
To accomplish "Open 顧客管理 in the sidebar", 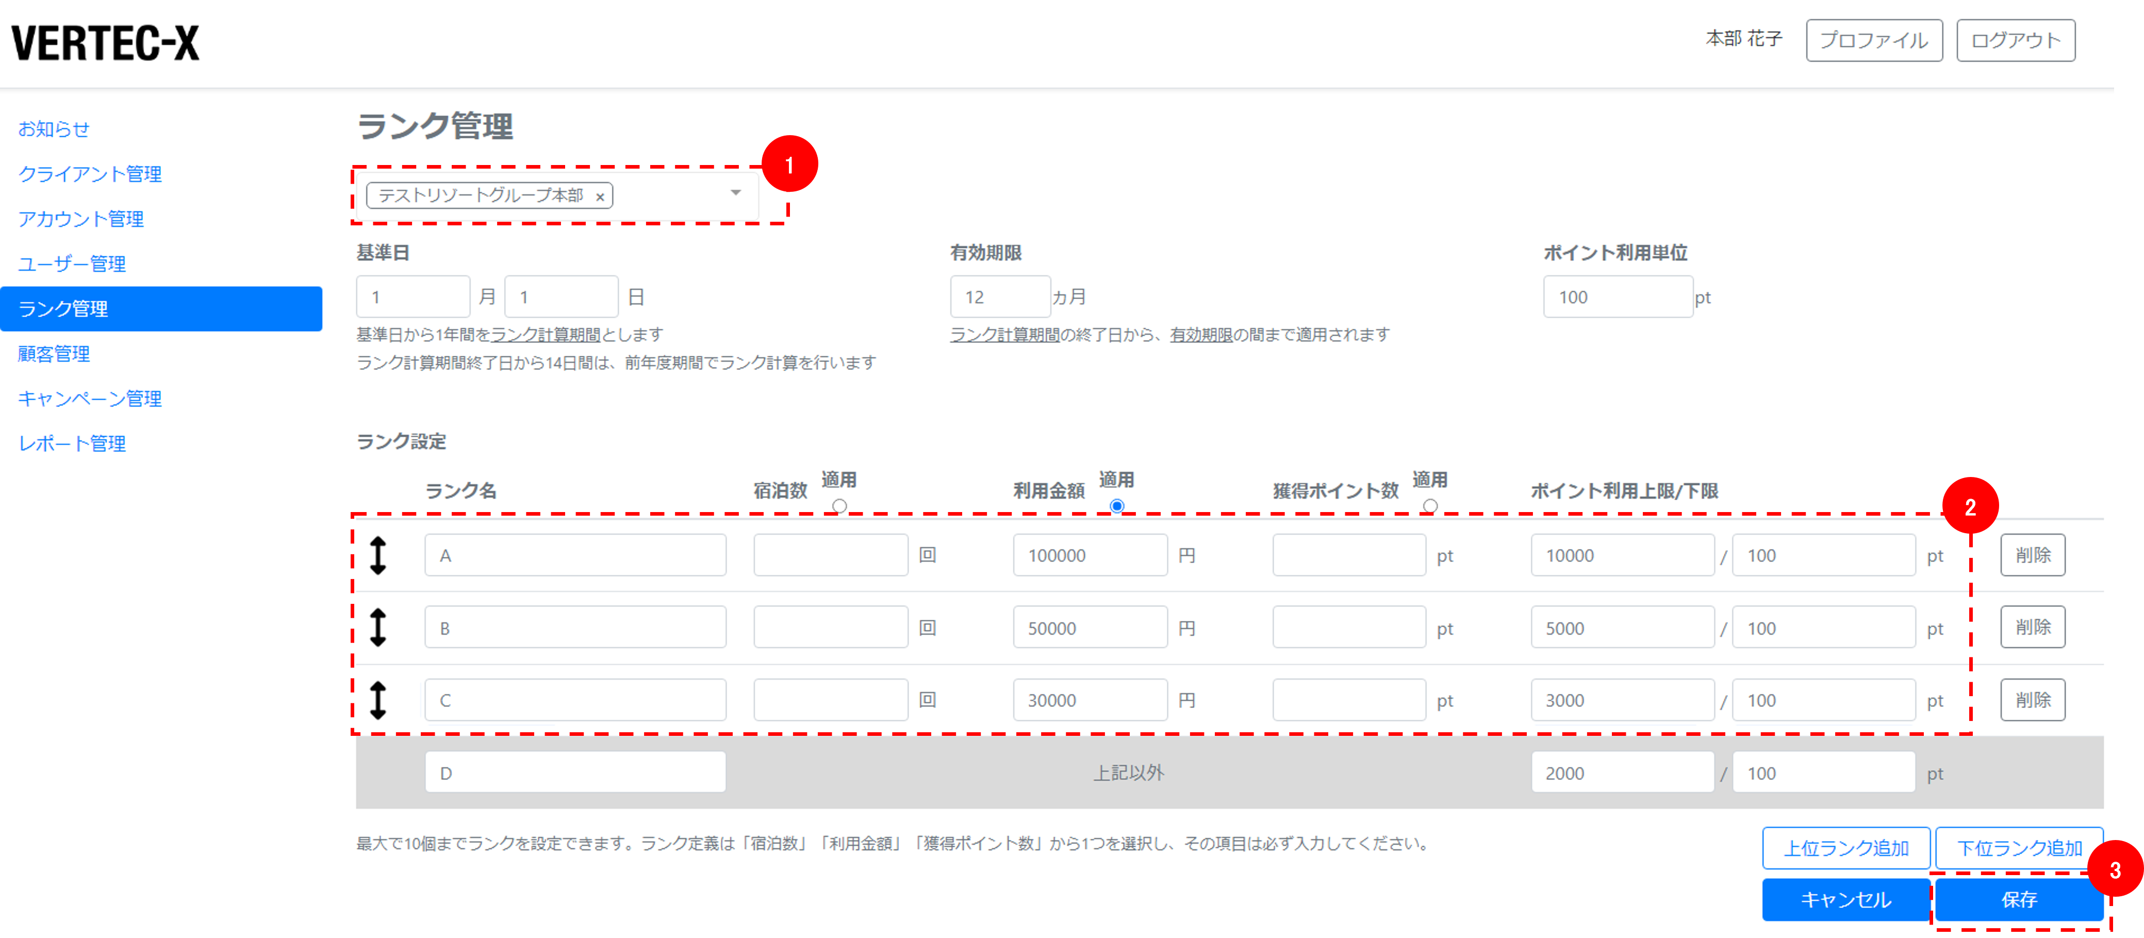I will [54, 354].
